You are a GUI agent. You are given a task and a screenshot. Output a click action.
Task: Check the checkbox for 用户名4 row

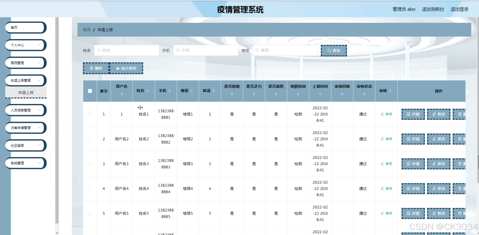[89, 189]
